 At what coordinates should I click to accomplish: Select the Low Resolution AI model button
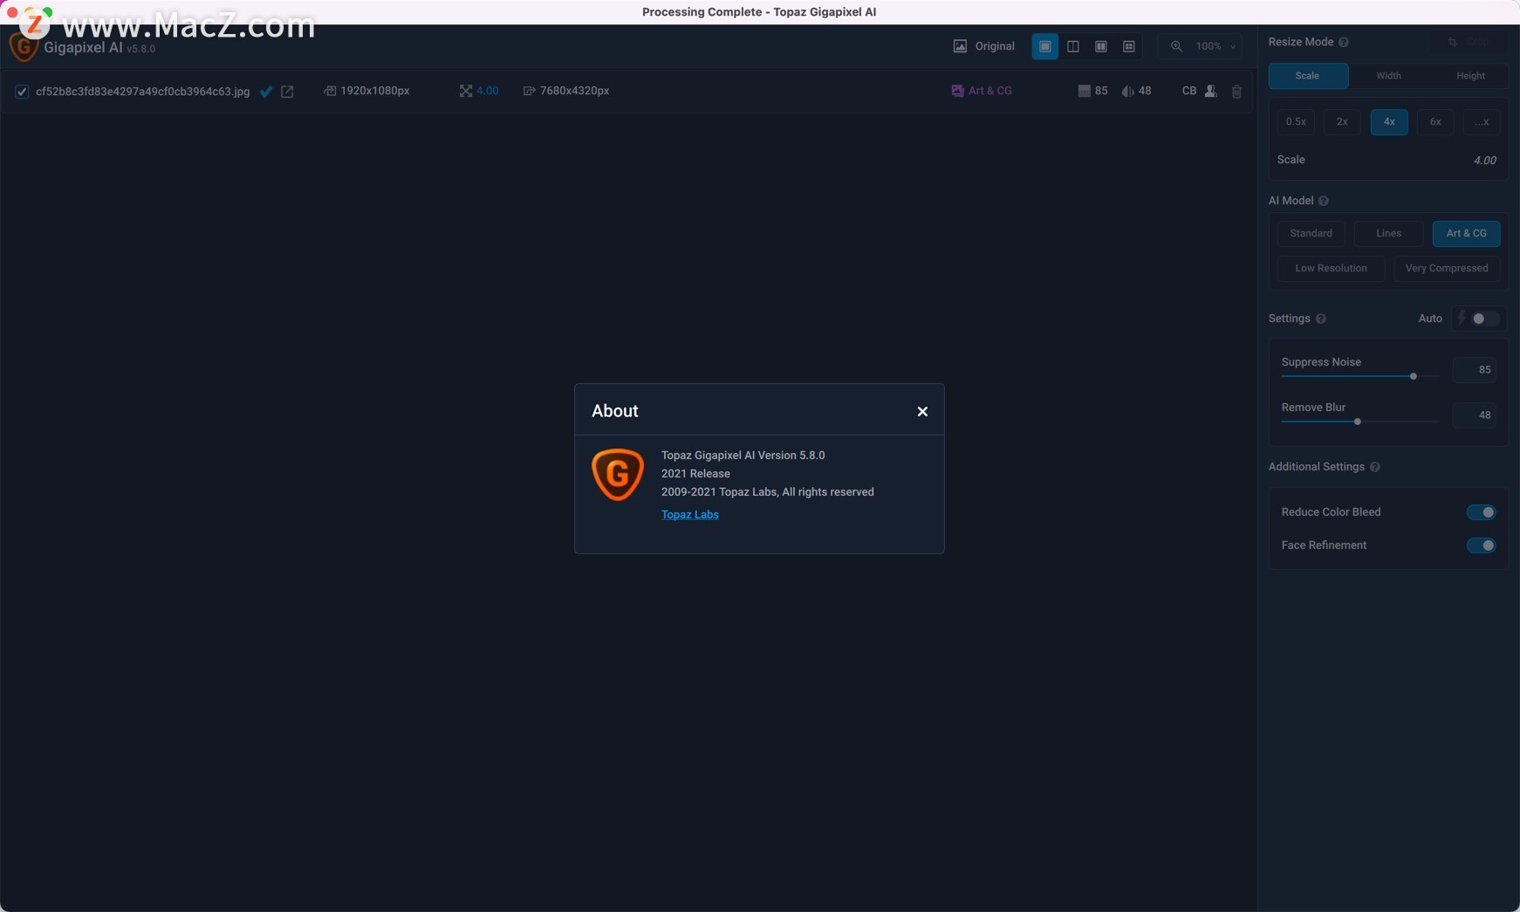pyautogui.click(x=1331, y=268)
